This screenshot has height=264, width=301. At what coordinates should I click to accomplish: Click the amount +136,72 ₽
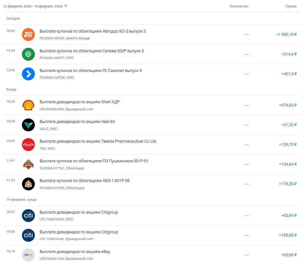pos(288,144)
